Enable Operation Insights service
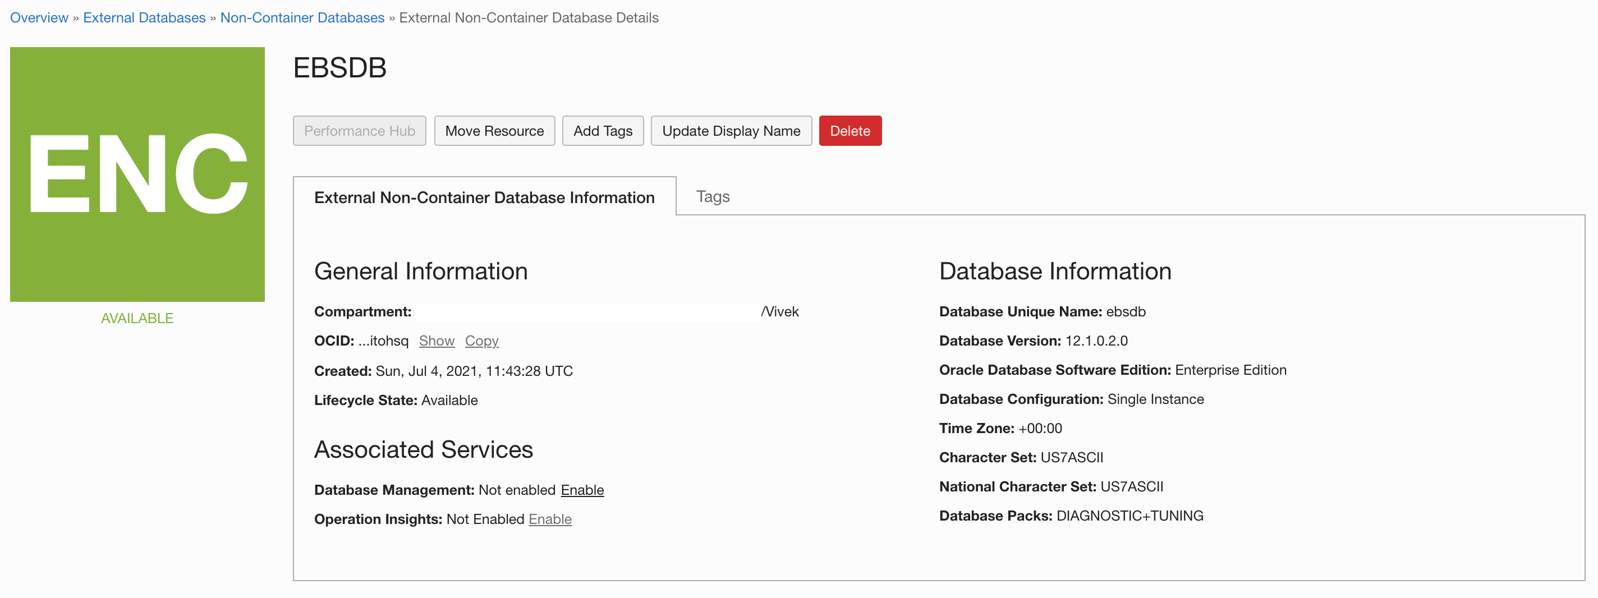Viewport: 1598px width, 598px height. pyautogui.click(x=550, y=519)
